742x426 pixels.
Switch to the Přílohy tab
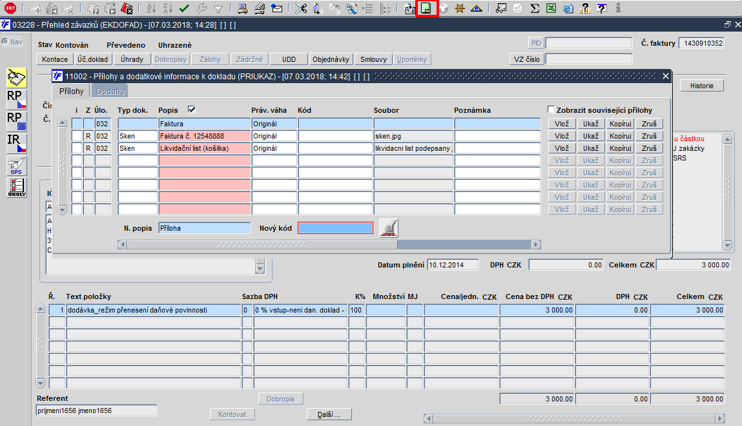(72, 92)
